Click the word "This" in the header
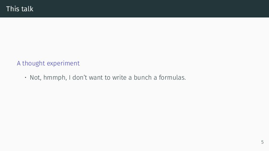This screenshot has width=269, height=151. (12, 9)
